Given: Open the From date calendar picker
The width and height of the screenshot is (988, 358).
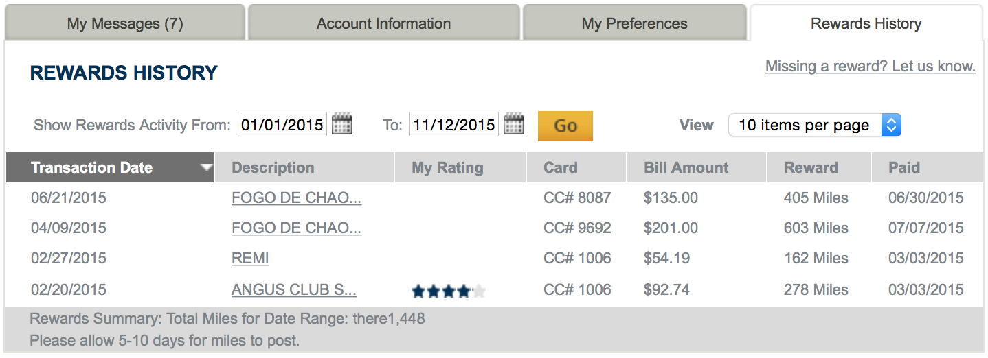Looking at the screenshot, I should [342, 124].
